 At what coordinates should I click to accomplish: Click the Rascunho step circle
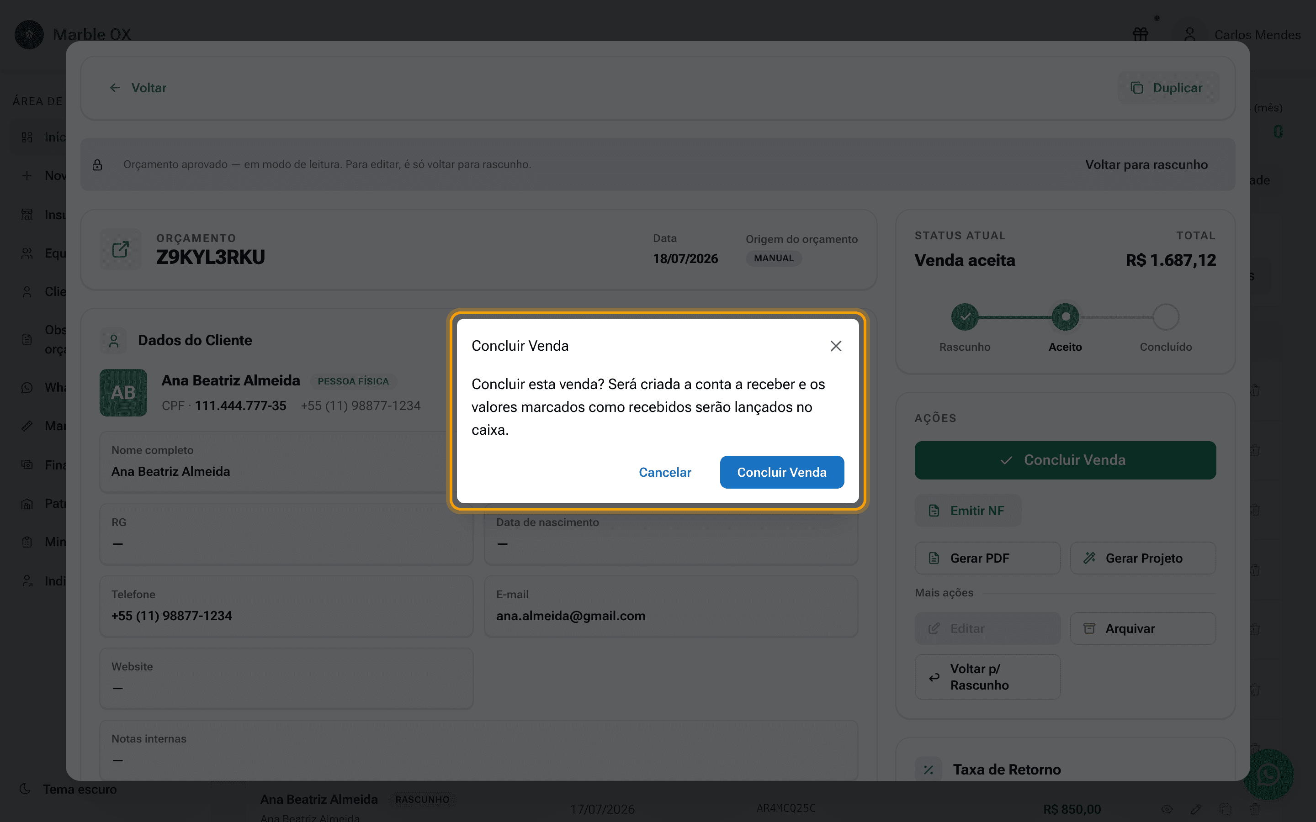coord(965,316)
